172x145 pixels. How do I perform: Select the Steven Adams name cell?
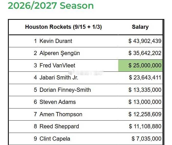(x=58, y=102)
